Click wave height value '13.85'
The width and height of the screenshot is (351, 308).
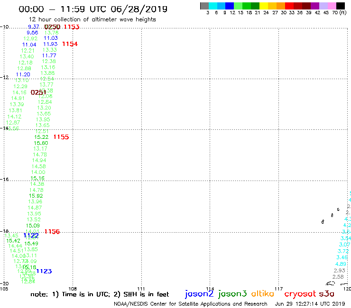tap(31, 249)
